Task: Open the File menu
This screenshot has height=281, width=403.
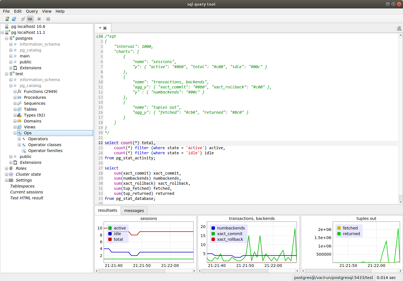Action: pos(6,11)
